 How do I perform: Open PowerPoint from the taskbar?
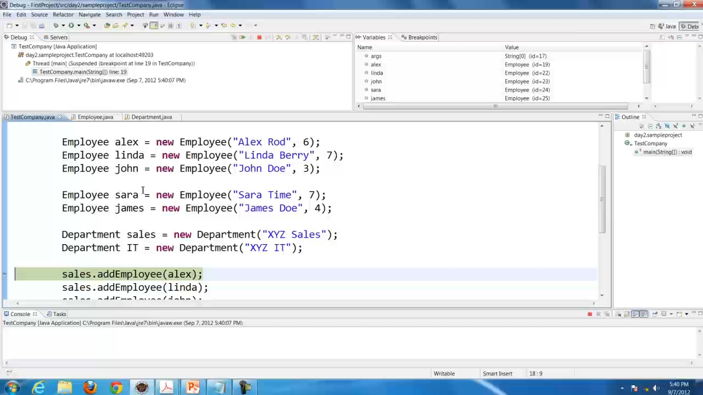[x=193, y=388]
